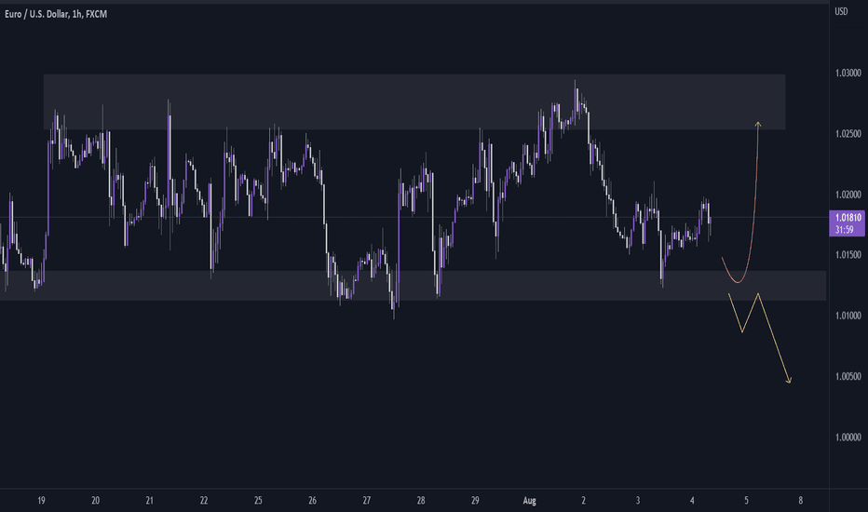Viewport: 868px width, 512px height.
Task: Select the Aug date marker on time axis
Action: (529, 501)
